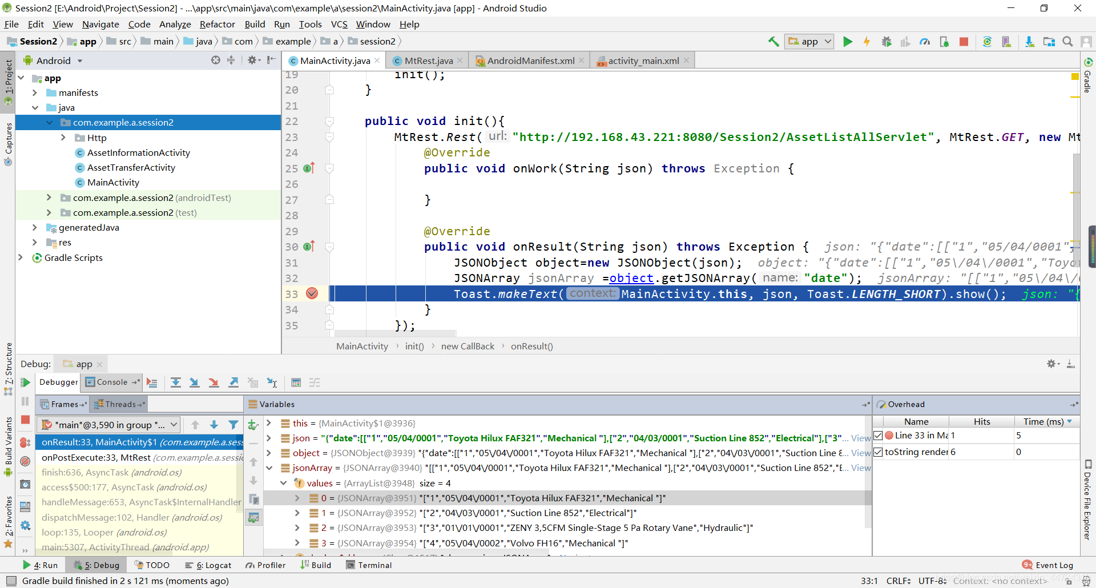1096x588 pixels.
Task: Click the Evaluate Expression calculator icon
Action: (296, 382)
